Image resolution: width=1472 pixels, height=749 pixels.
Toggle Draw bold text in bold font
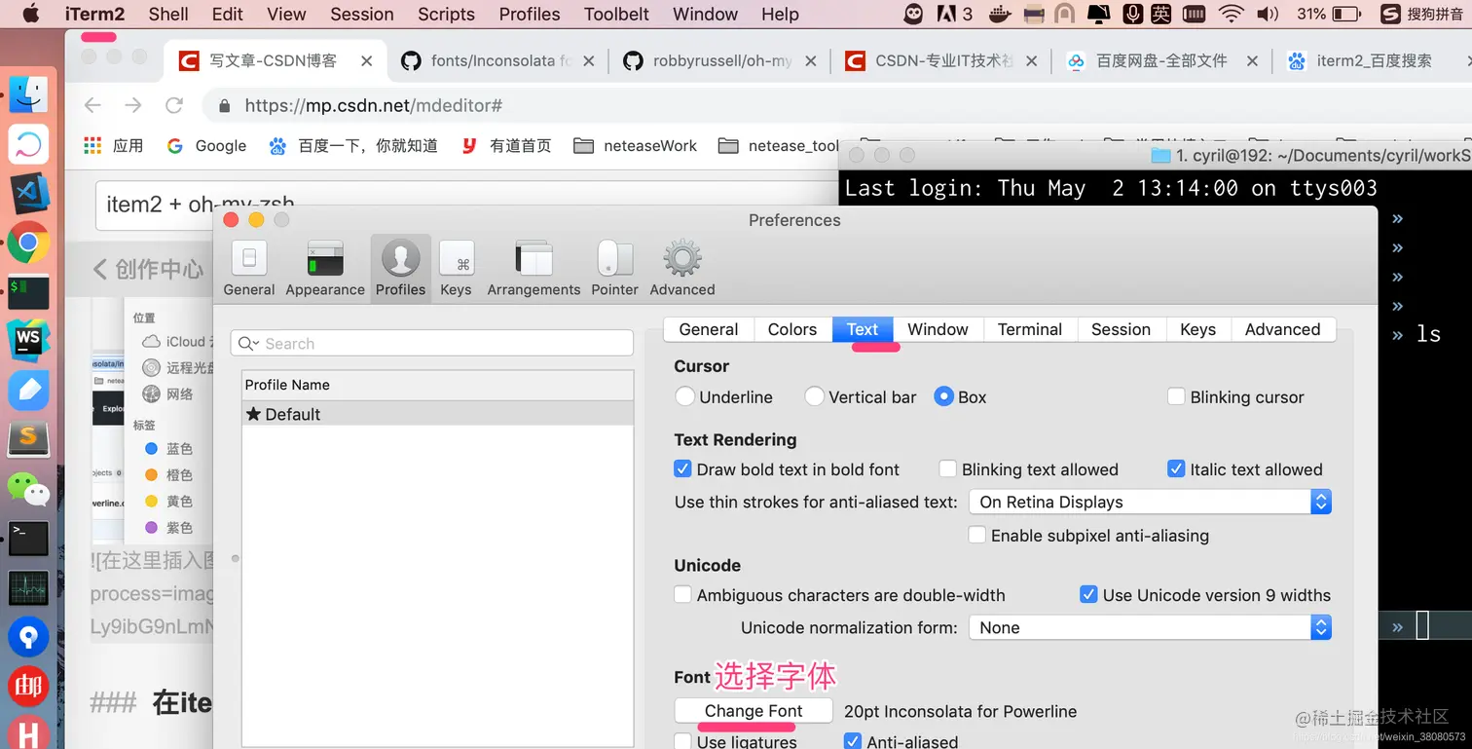(x=683, y=468)
